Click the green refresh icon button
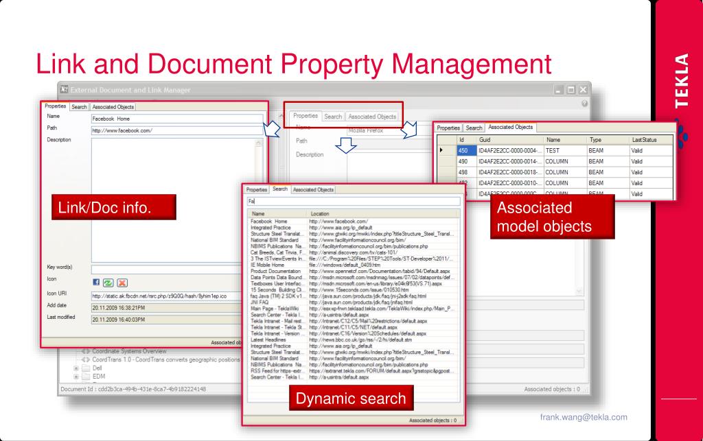 point(108,283)
